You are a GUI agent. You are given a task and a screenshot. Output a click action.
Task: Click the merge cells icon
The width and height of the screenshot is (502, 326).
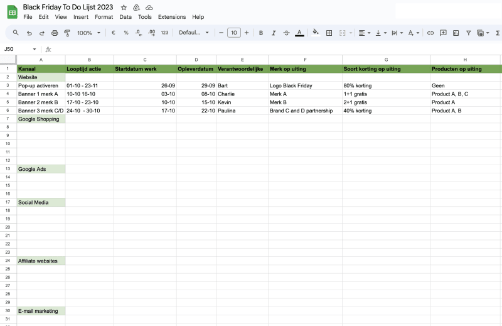[342, 33]
